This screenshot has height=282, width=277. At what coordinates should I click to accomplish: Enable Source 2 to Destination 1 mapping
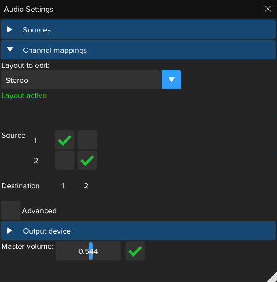pos(65,160)
